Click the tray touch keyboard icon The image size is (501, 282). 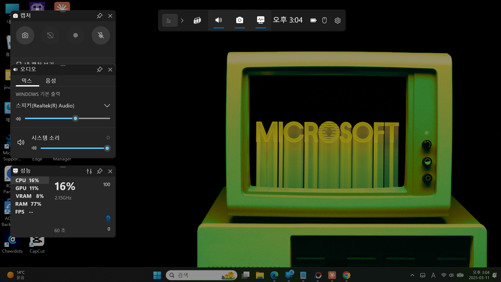pos(423,275)
